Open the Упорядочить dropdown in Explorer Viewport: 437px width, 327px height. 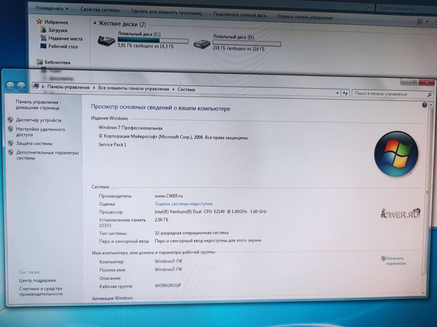(52, 8)
